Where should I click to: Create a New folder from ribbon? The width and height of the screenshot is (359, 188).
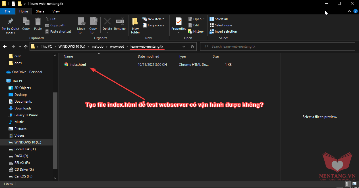(x=135, y=23)
